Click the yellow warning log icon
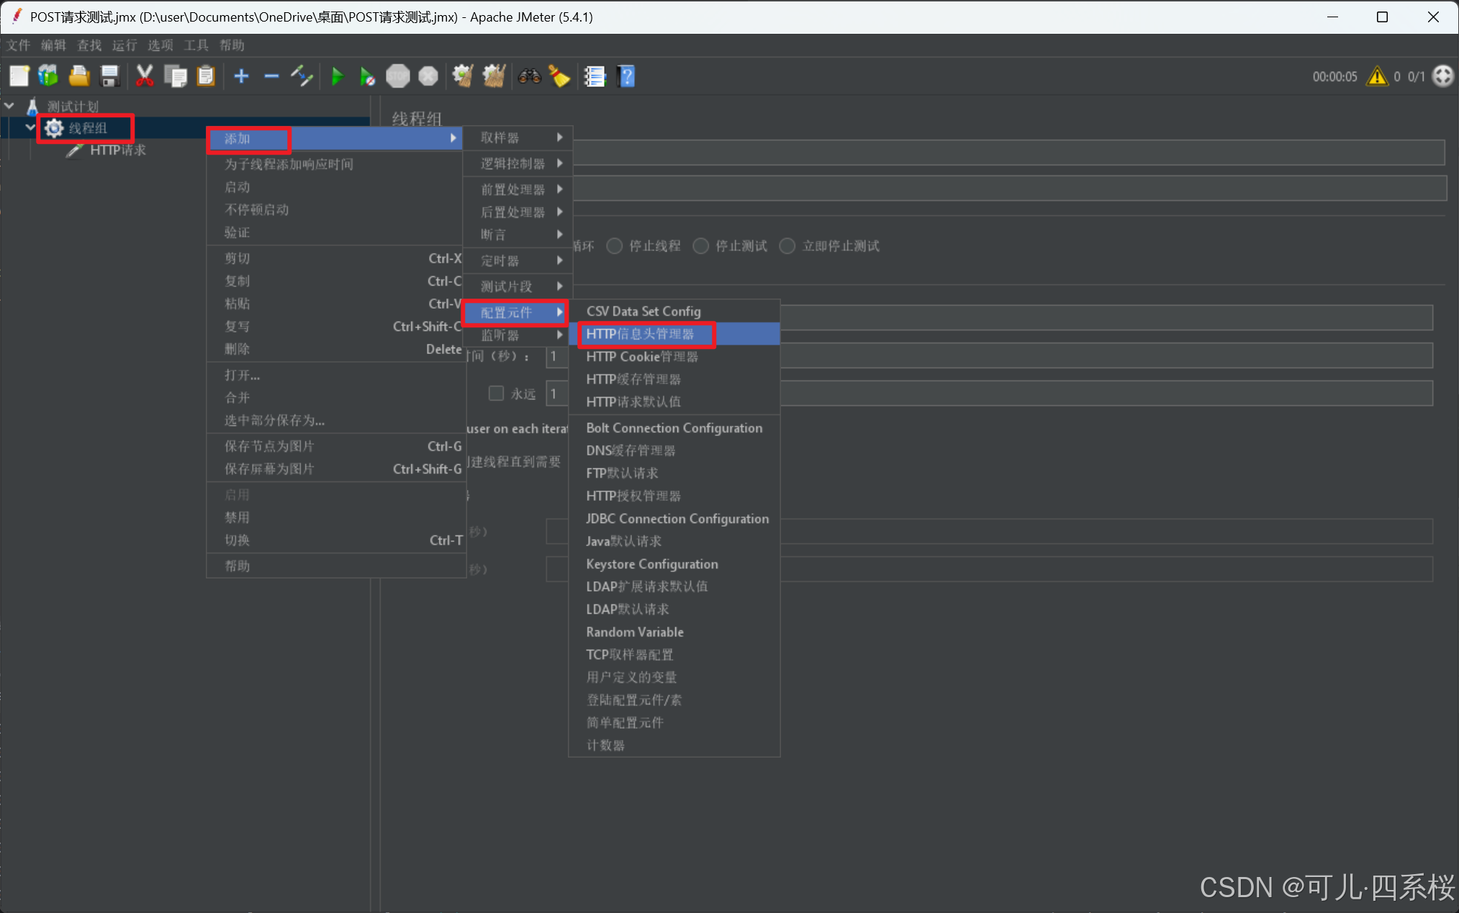The height and width of the screenshot is (913, 1459). pos(1377,76)
